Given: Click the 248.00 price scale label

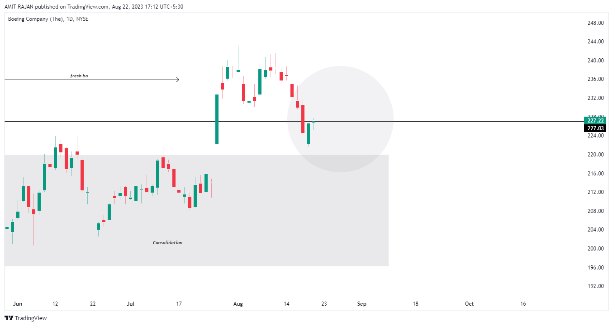Looking at the screenshot, I should pos(595,23).
